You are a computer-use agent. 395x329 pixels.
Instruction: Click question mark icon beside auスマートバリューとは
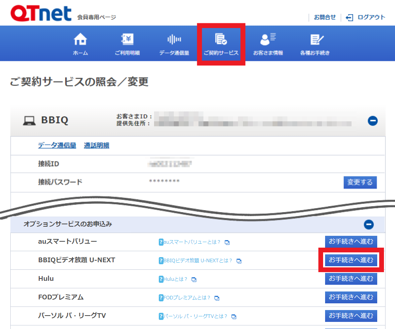pos(161,242)
